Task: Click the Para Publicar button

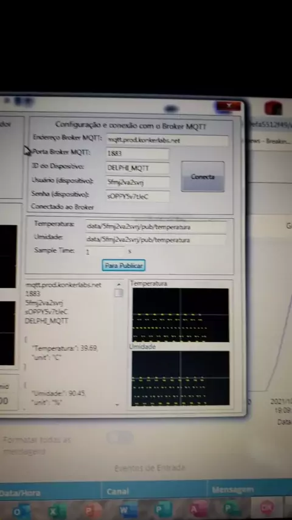Action: (x=123, y=265)
